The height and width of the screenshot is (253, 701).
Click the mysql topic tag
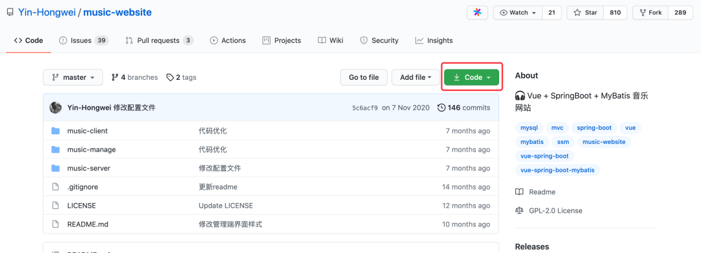[x=530, y=128]
